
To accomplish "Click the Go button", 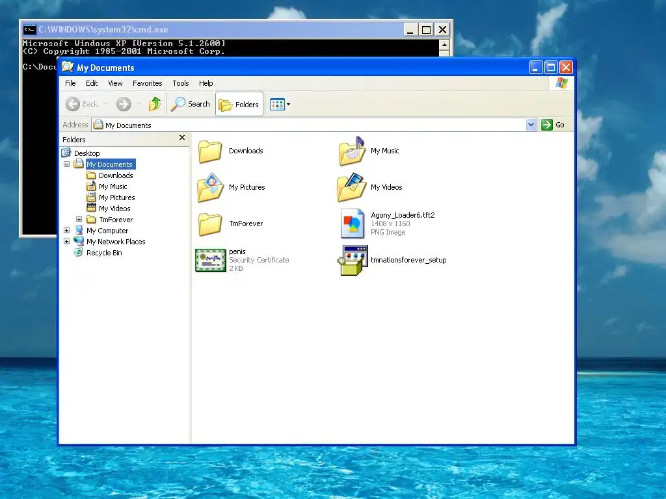I will (553, 125).
